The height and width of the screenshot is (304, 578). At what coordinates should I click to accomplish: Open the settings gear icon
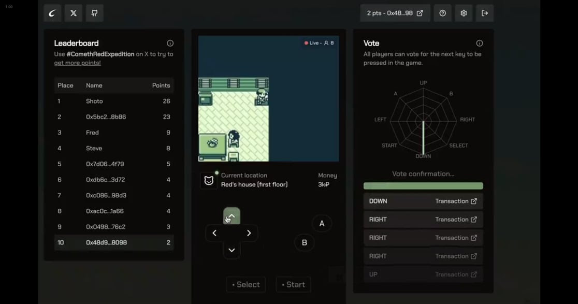464,13
